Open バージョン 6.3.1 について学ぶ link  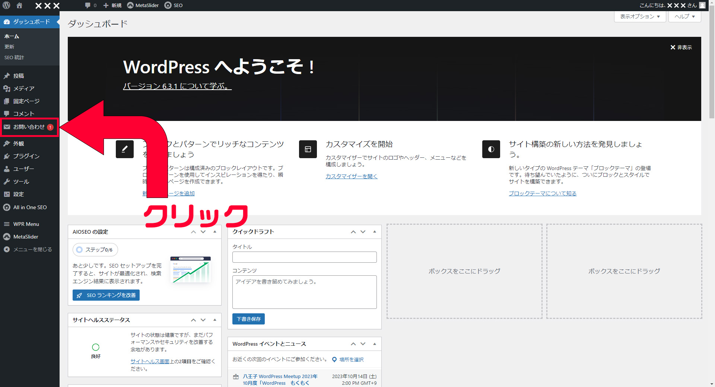[x=177, y=86]
